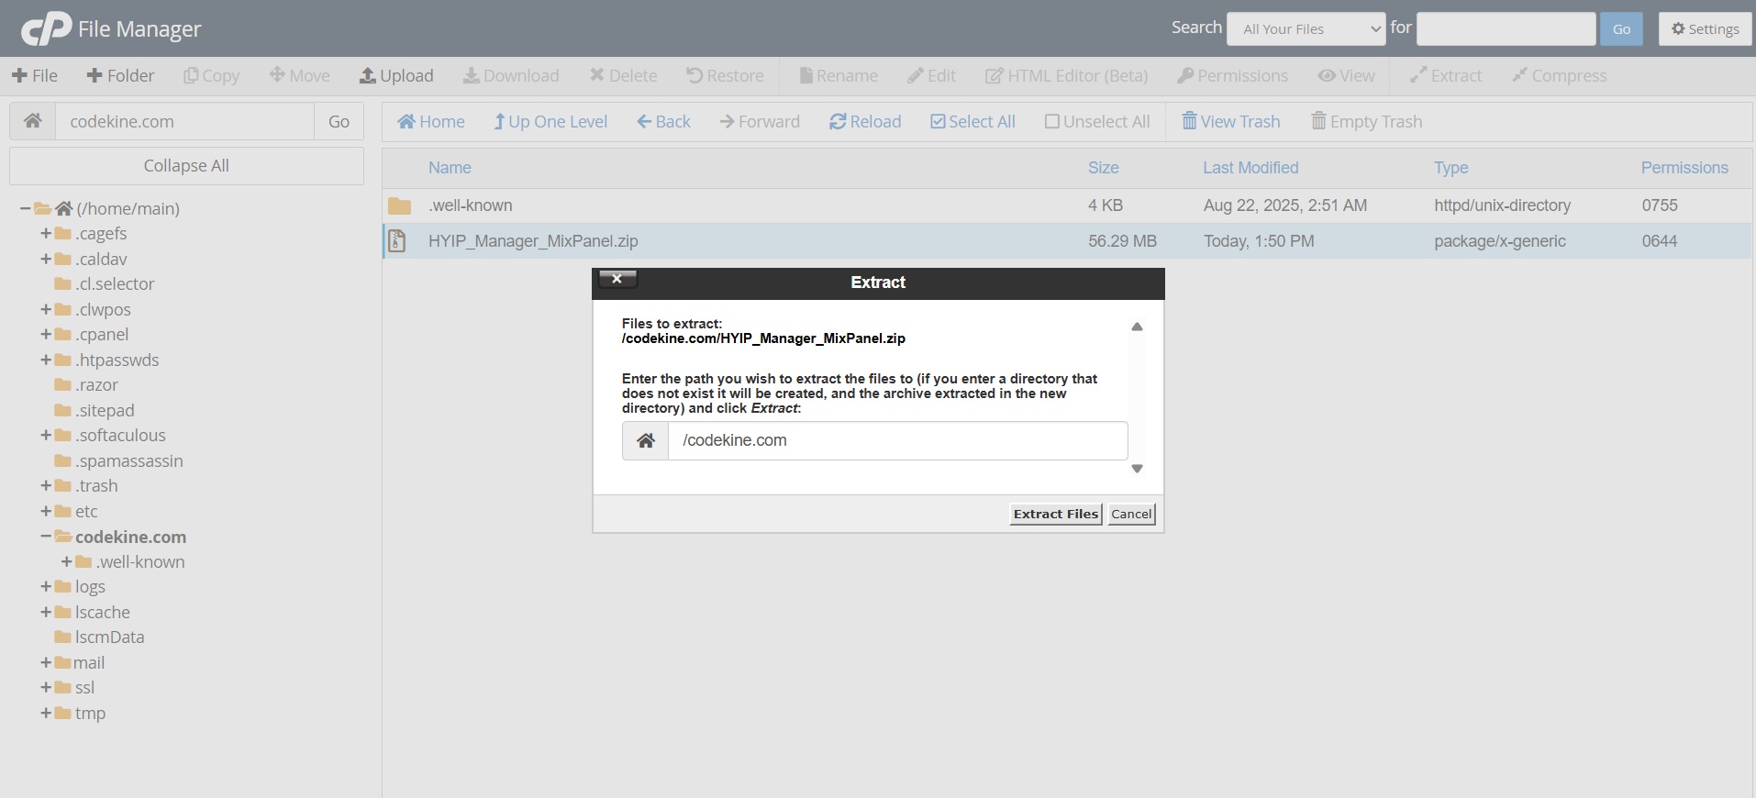The image size is (1756, 798).
Task: Click the Restore toolbar button
Action: tap(725, 75)
